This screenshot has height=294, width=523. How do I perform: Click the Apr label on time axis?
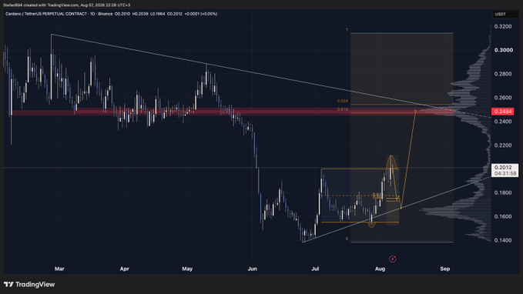[124, 269]
